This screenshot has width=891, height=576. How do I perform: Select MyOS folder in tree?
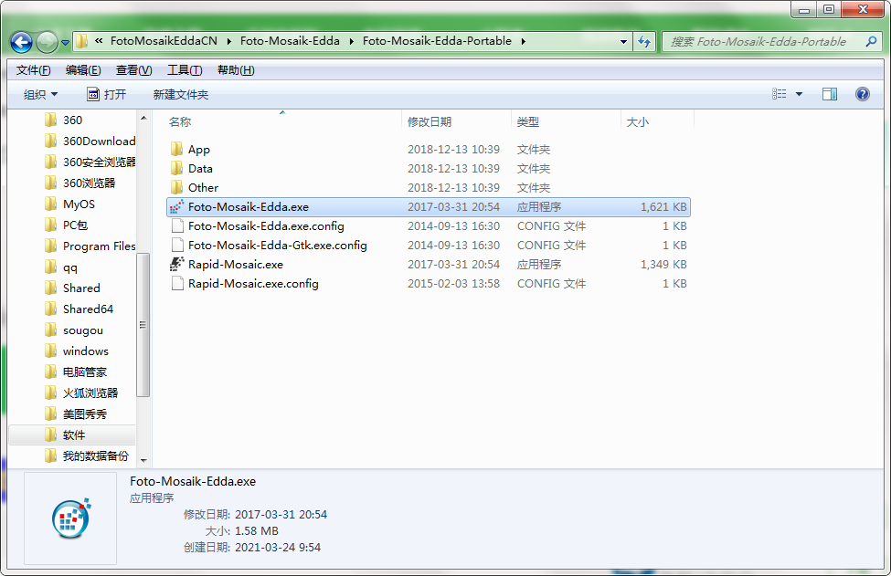[69, 204]
